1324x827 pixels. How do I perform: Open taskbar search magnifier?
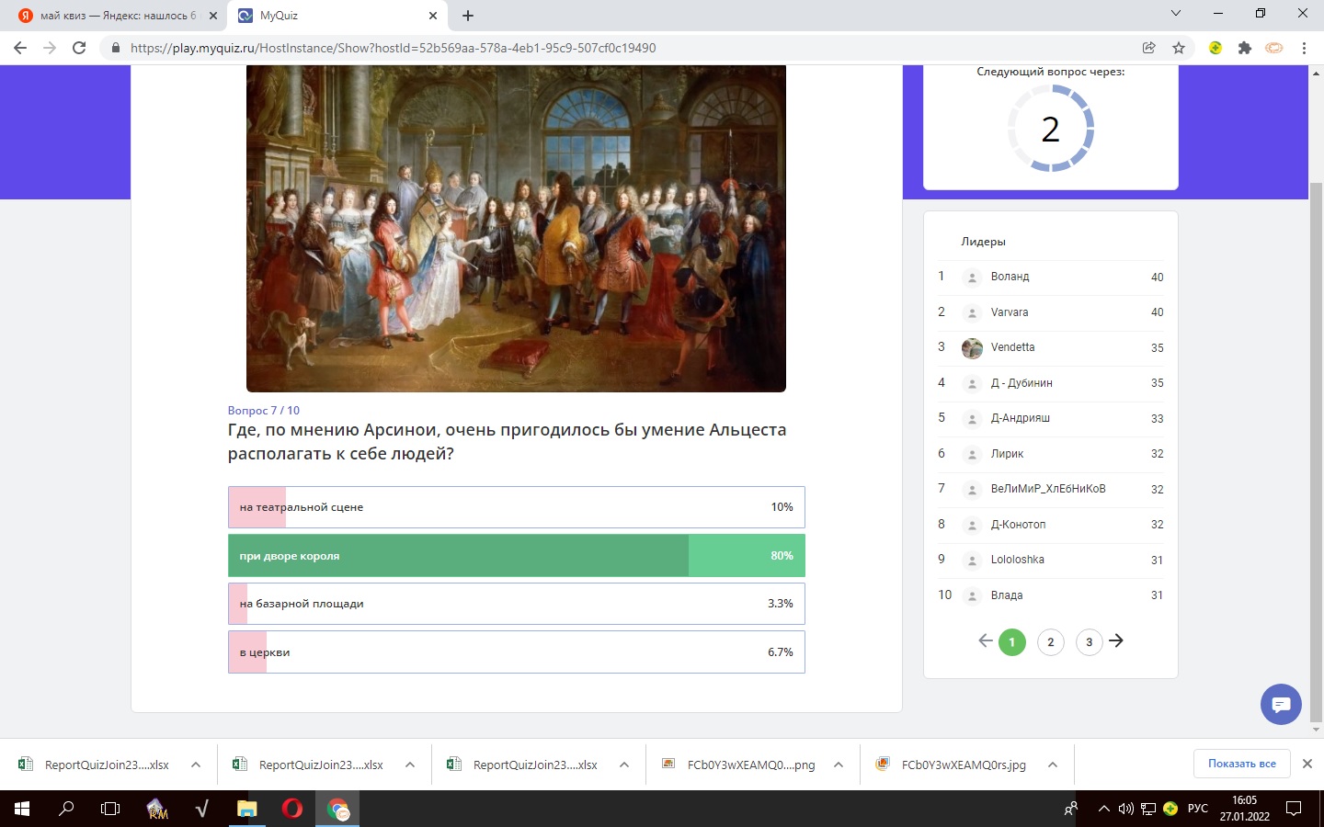point(66,809)
